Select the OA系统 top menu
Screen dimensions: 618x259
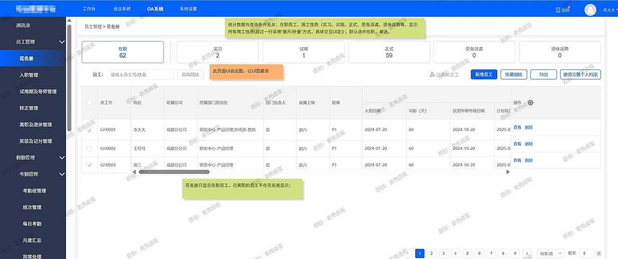(155, 9)
